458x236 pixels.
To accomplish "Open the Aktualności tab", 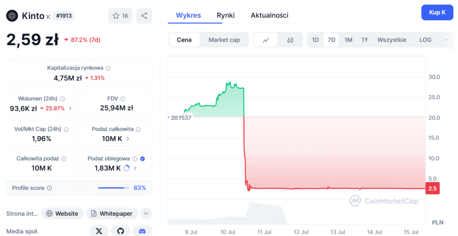I will [x=269, y=15].
